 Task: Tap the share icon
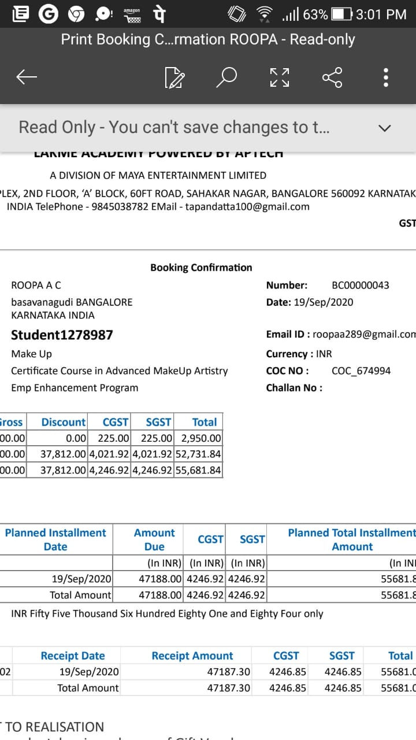pos(332,77)
